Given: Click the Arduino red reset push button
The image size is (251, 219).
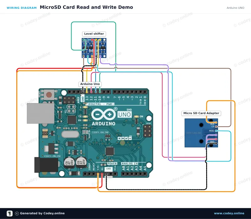Looking at the screenshot, I should pyautogui.click(x=49, y=95).
